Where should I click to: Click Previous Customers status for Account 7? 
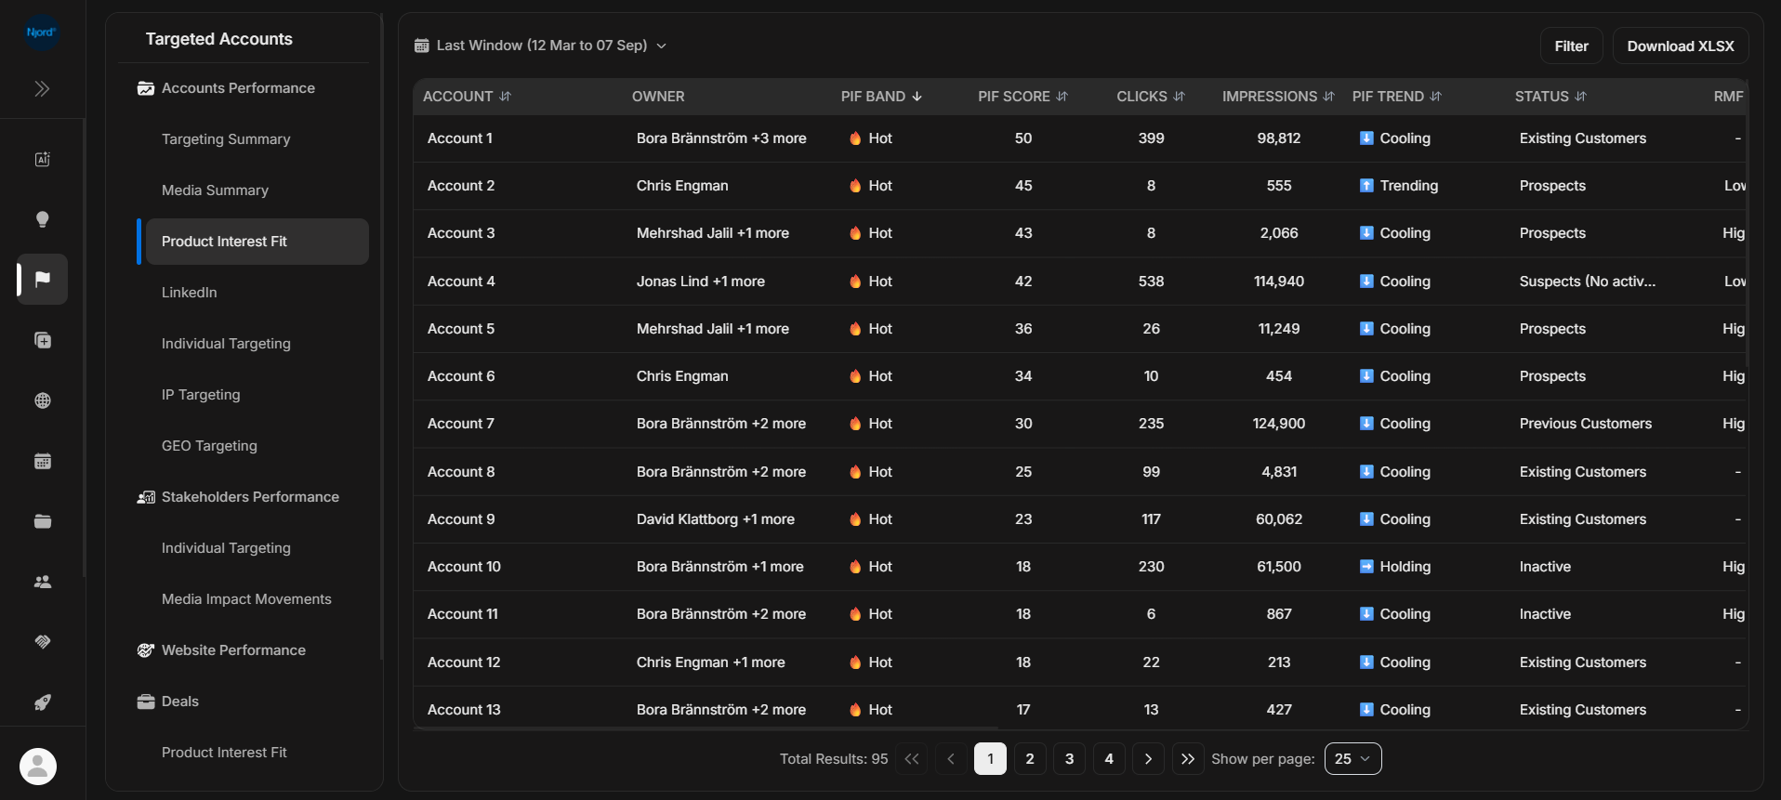pos(1585,424)
